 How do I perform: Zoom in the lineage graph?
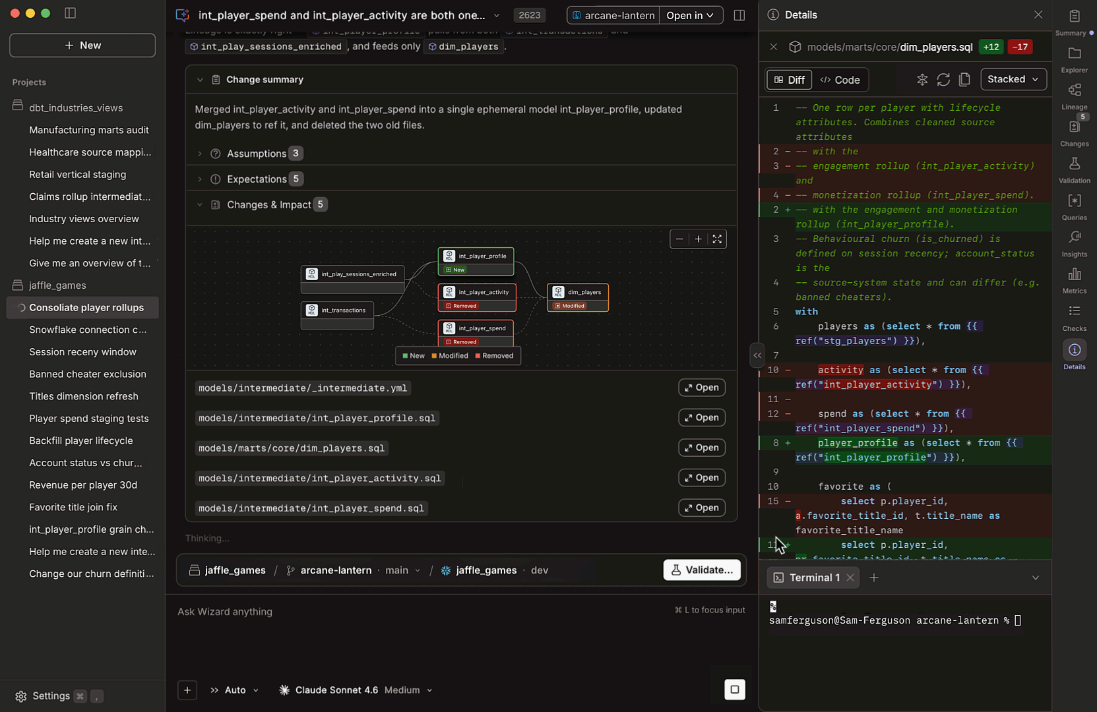pyautogui.click(x=698, y=239)
